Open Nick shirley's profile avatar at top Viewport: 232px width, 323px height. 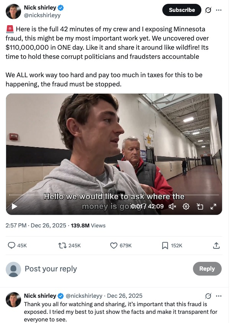pyautogui.click(x=13, y=11)
